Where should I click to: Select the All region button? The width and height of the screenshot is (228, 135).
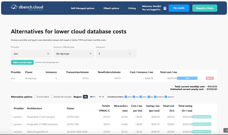point(85,97)
